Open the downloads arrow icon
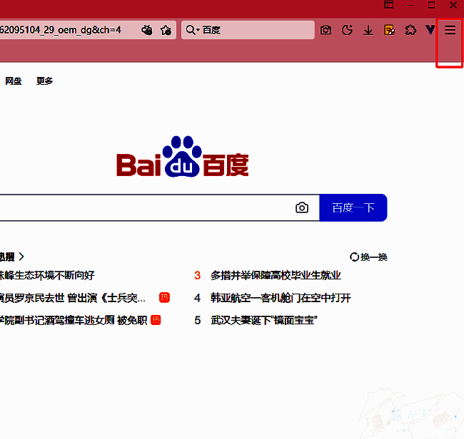The height and width of the screenshot is (439, 464). [x=368, y=30]
